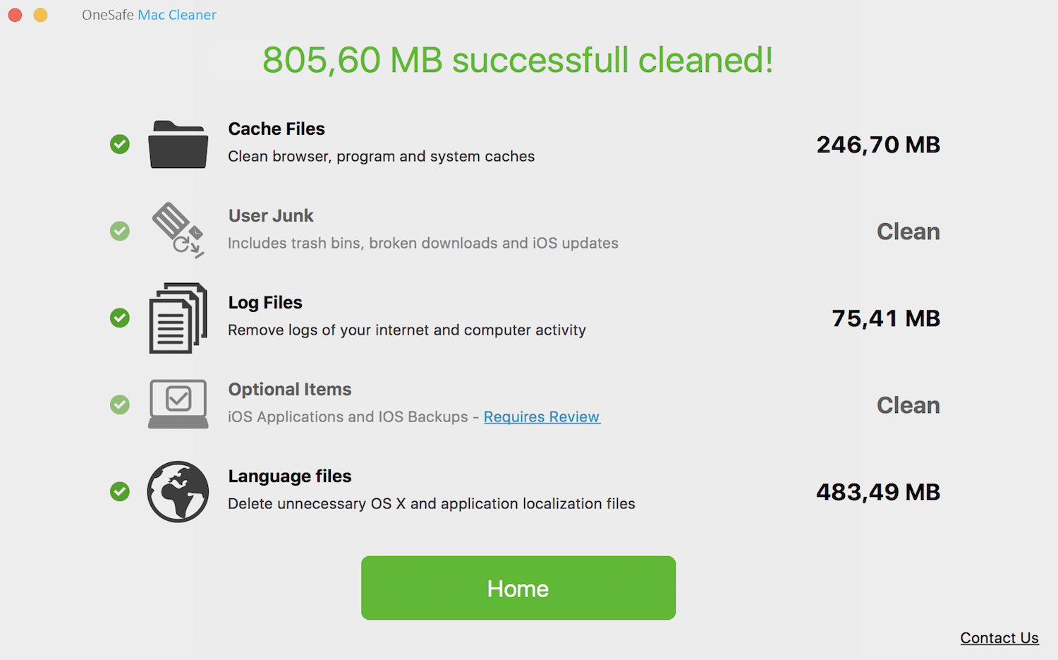Screen dimensions: 1058x660
Task: Toggle the Language files green checkmark
Action: (120, 491)
